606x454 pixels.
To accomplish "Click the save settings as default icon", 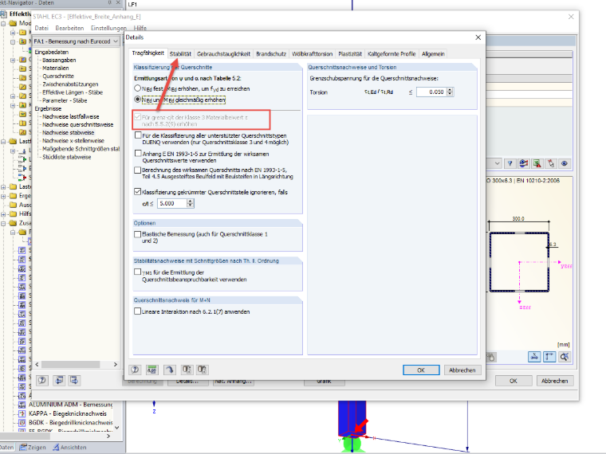I will coord(202,370).
